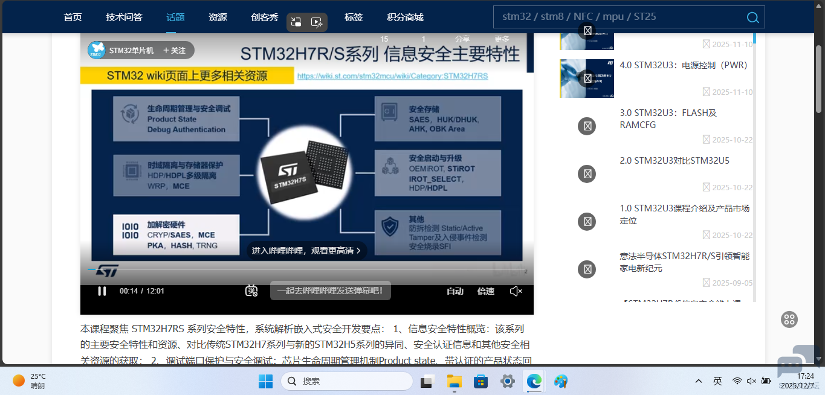Viewport: 825px width, 395px height.
Task: Click the floating four-dot grid button
Action: click(789, 320)
